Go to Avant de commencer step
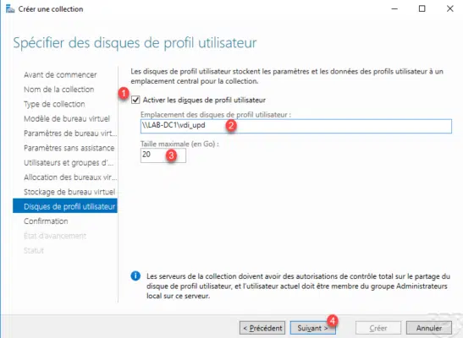 click(60, 75)
